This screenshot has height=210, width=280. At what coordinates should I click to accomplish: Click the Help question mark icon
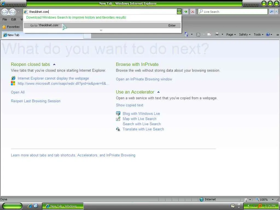[x=268, y=34]
